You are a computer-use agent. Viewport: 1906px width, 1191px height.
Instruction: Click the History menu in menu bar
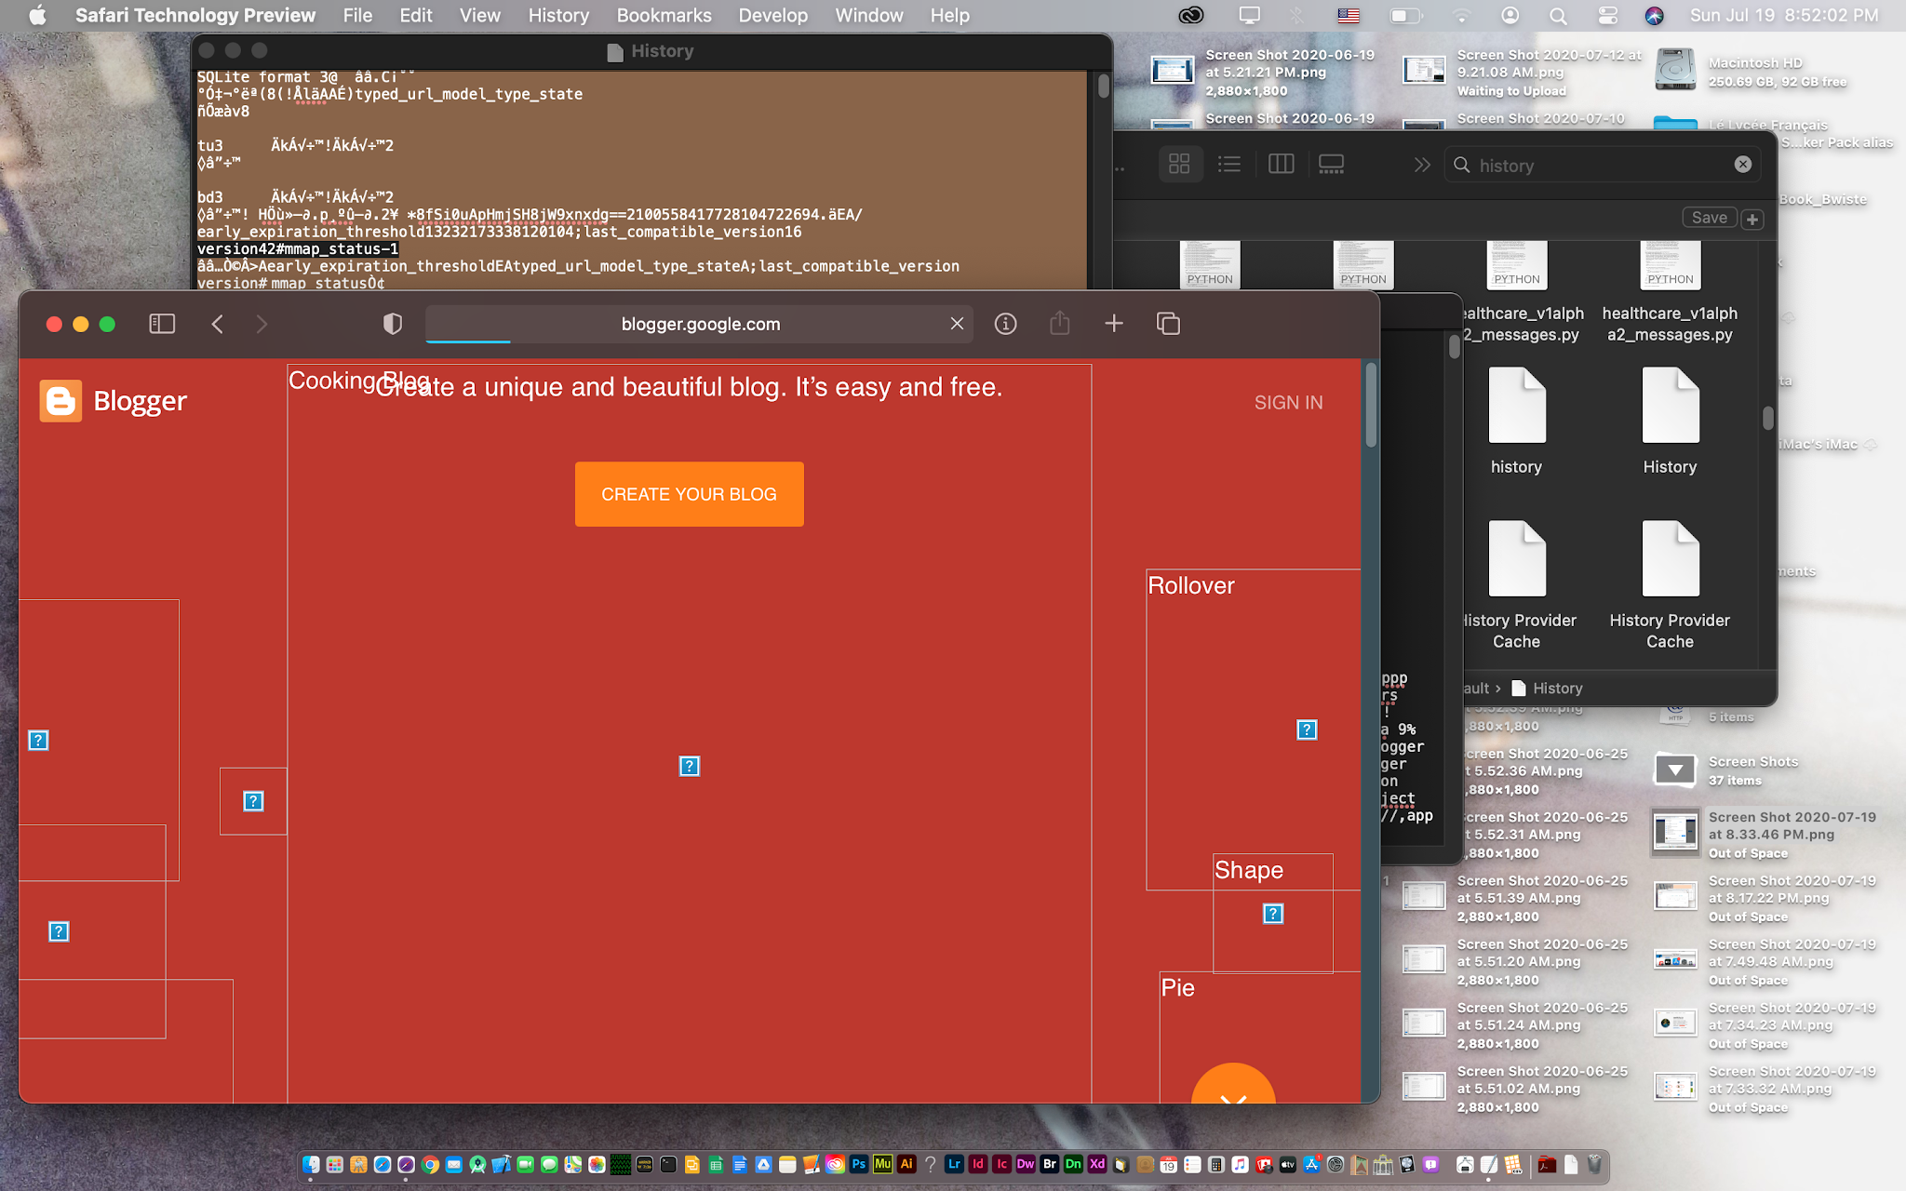558,17
